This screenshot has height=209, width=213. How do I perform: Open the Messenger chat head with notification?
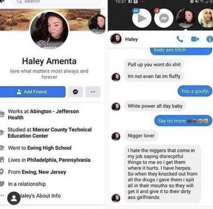(164, 18)
